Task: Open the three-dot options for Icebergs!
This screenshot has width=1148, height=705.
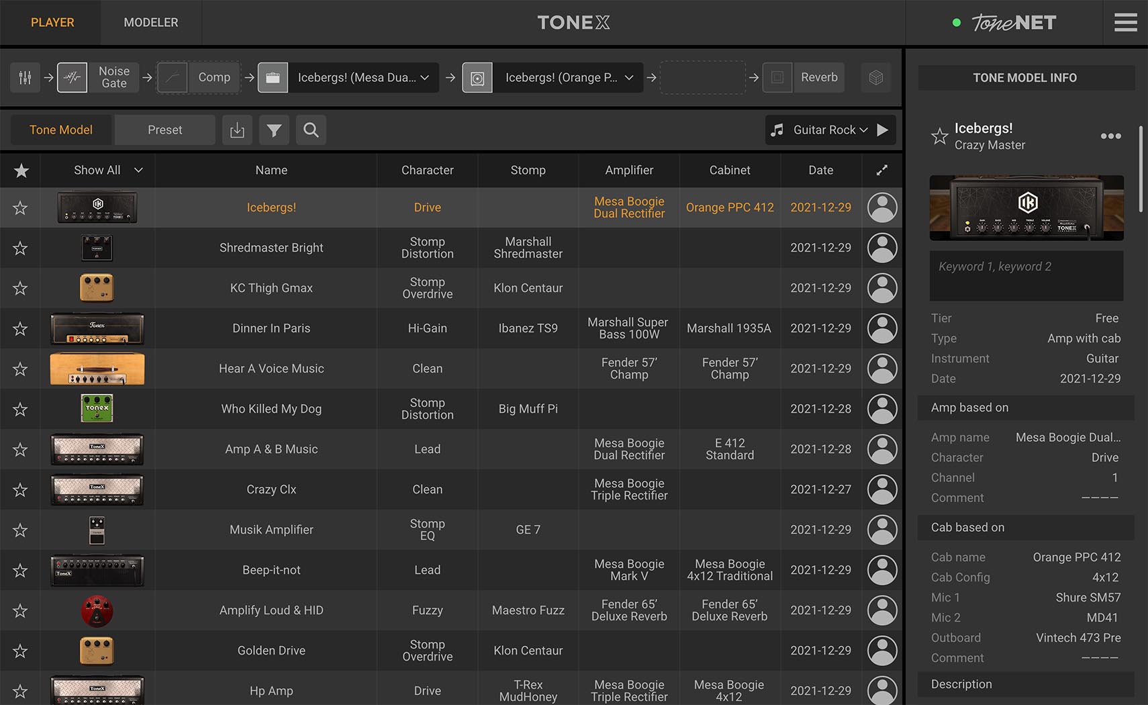Action: 1110,136
